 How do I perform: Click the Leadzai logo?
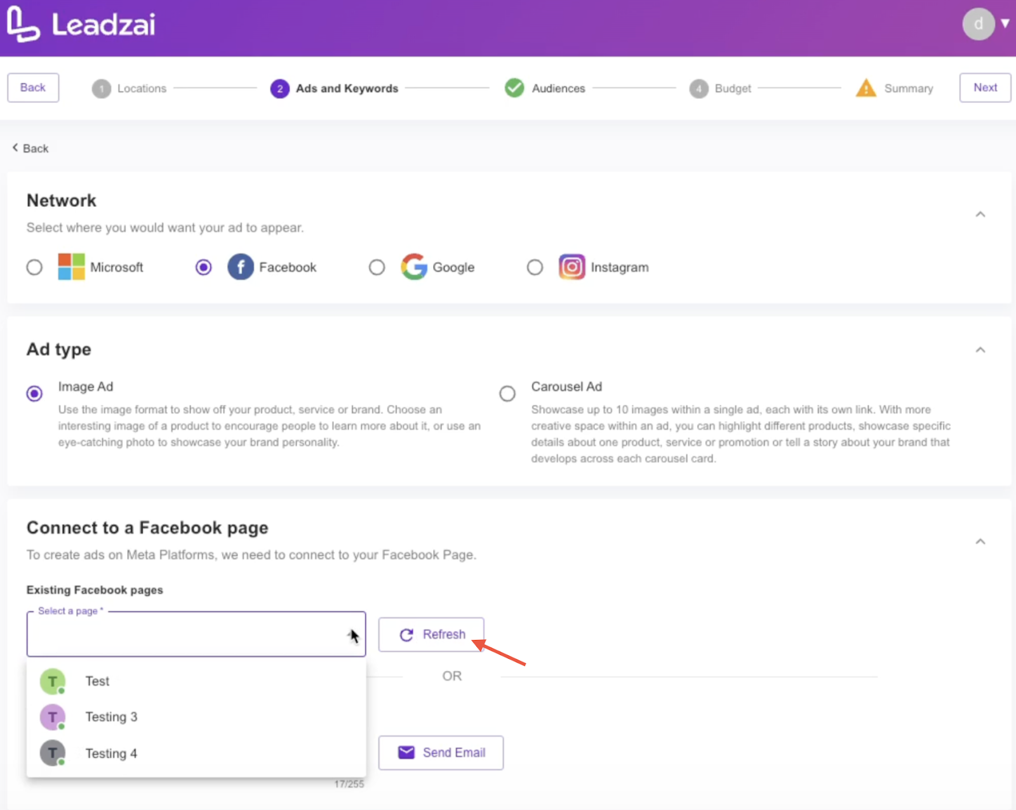pyautogui.click(x=81, y=24)
